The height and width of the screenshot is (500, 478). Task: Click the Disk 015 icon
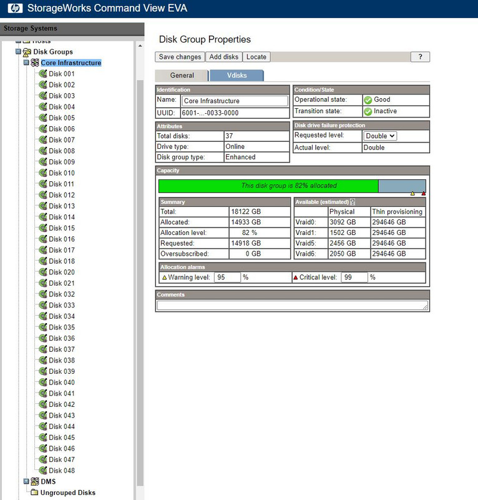(43, 228)
